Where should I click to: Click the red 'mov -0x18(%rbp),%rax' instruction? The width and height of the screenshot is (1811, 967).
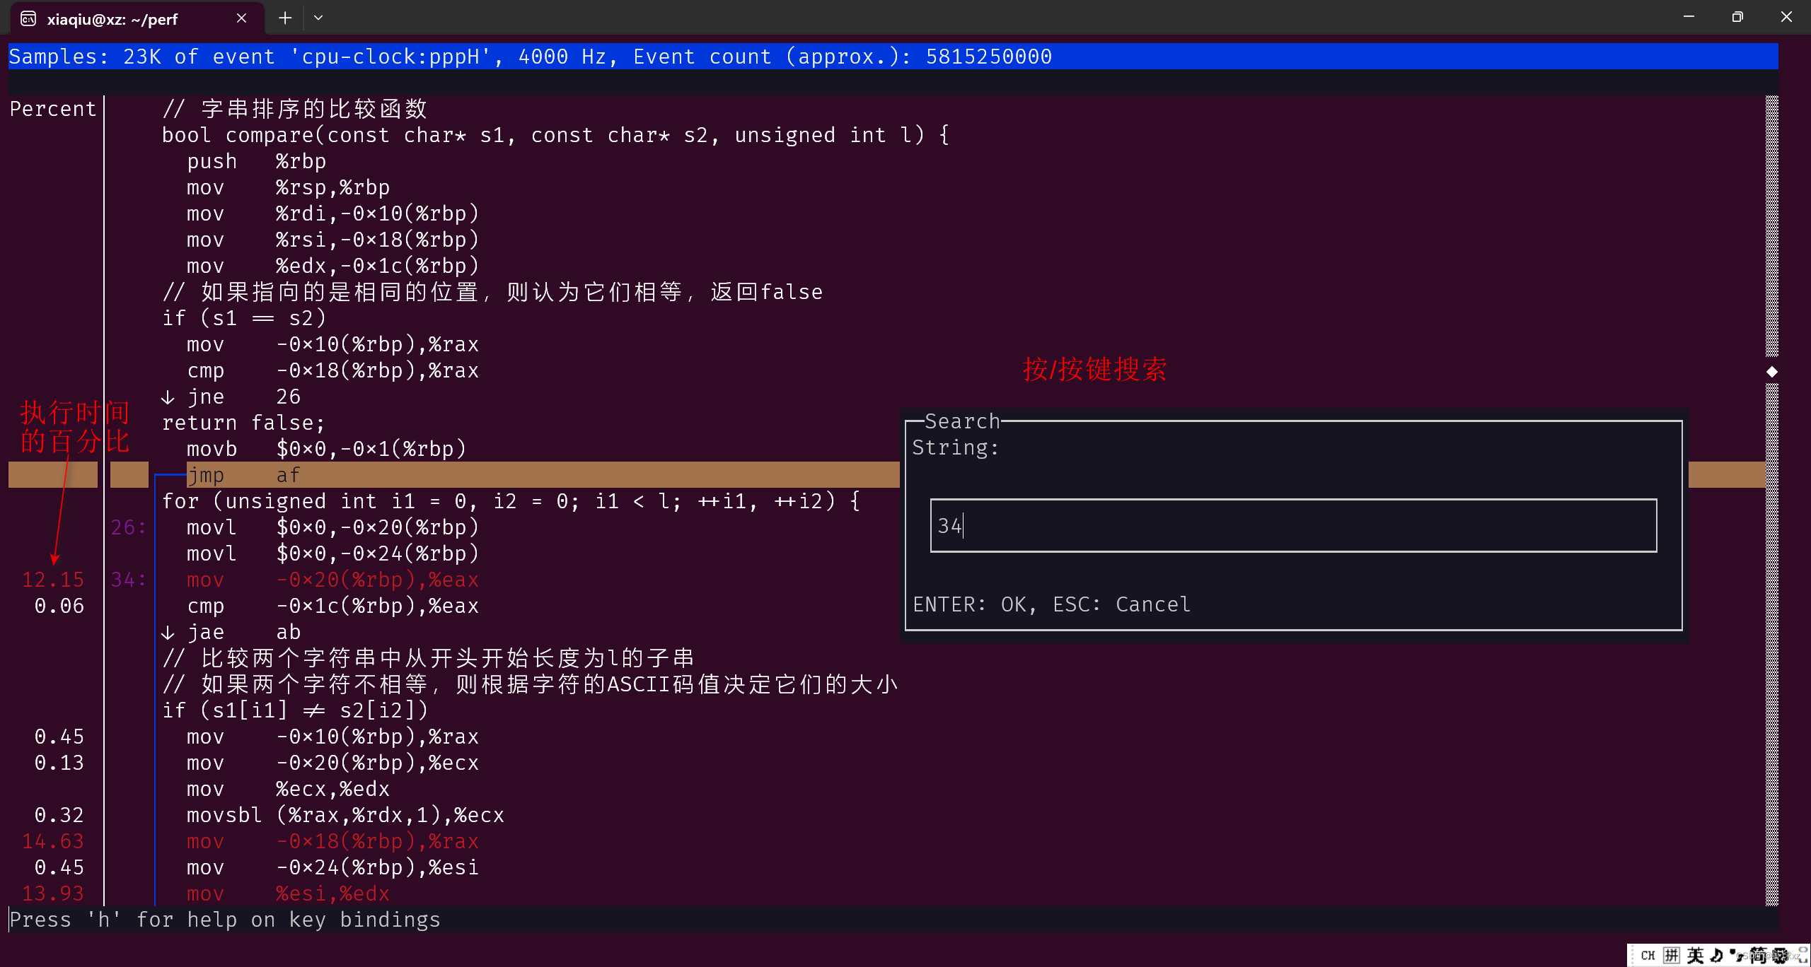[332, 841]
